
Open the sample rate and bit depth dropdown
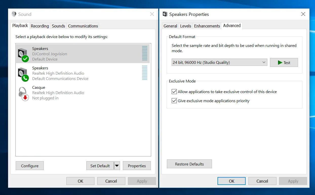click(219, 62)
